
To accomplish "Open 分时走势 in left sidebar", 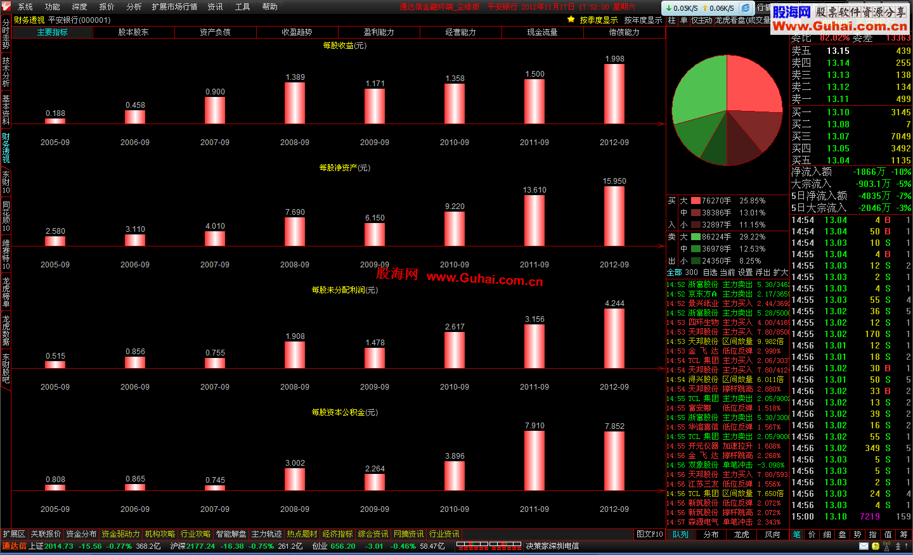I will (x=6, y=34).
